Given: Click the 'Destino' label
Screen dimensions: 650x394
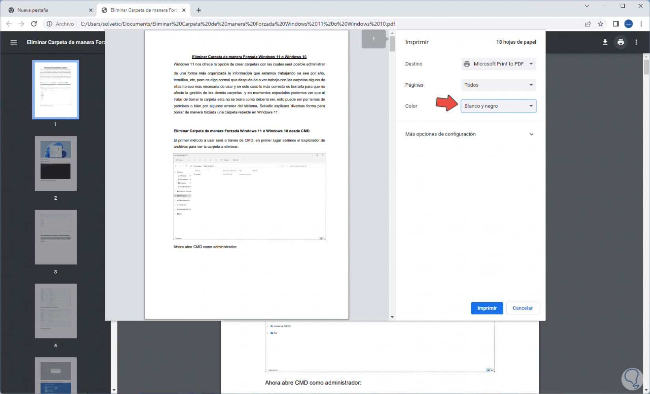Looking at the screenshot, I should point(414,64).
